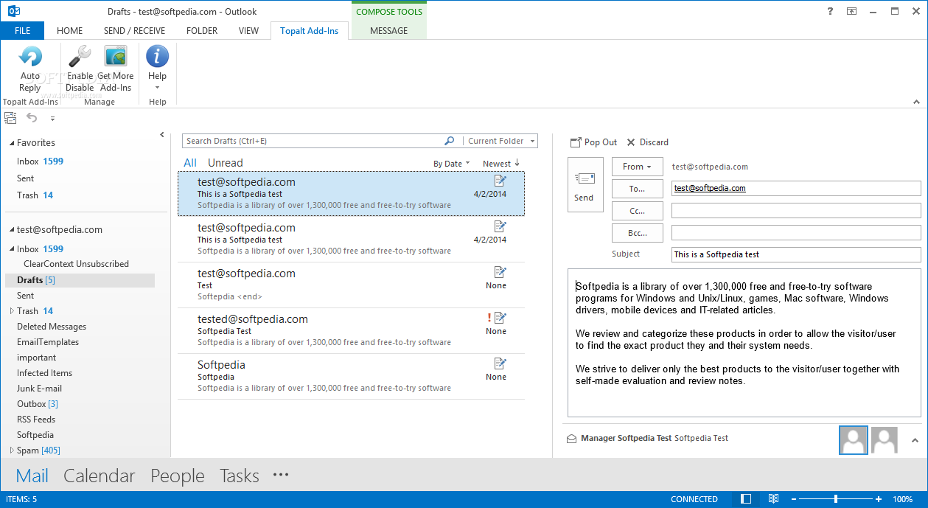Click the Enable Disable add-ins tool
Image resolution: width=928 pixels, height=508 pixels.
80,69
